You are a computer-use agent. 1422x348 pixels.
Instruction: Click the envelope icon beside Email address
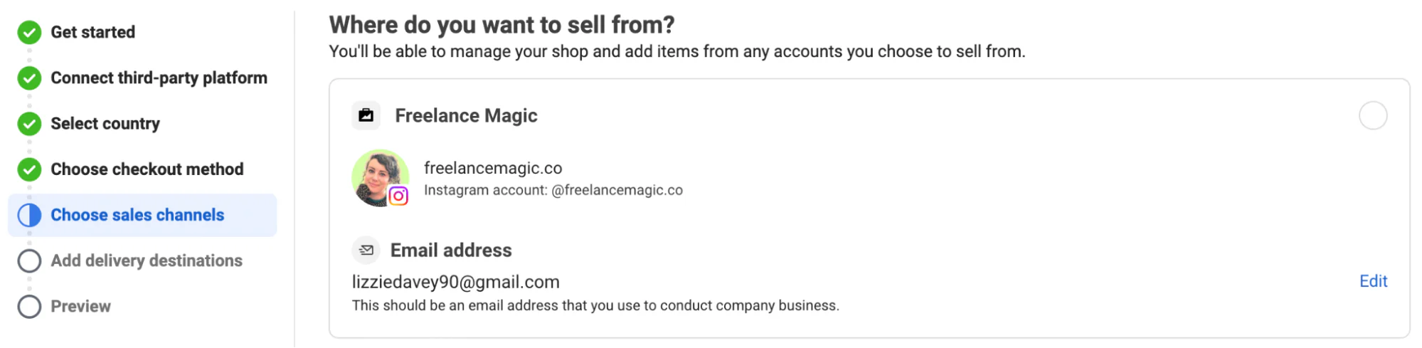[x=366, y=250]
